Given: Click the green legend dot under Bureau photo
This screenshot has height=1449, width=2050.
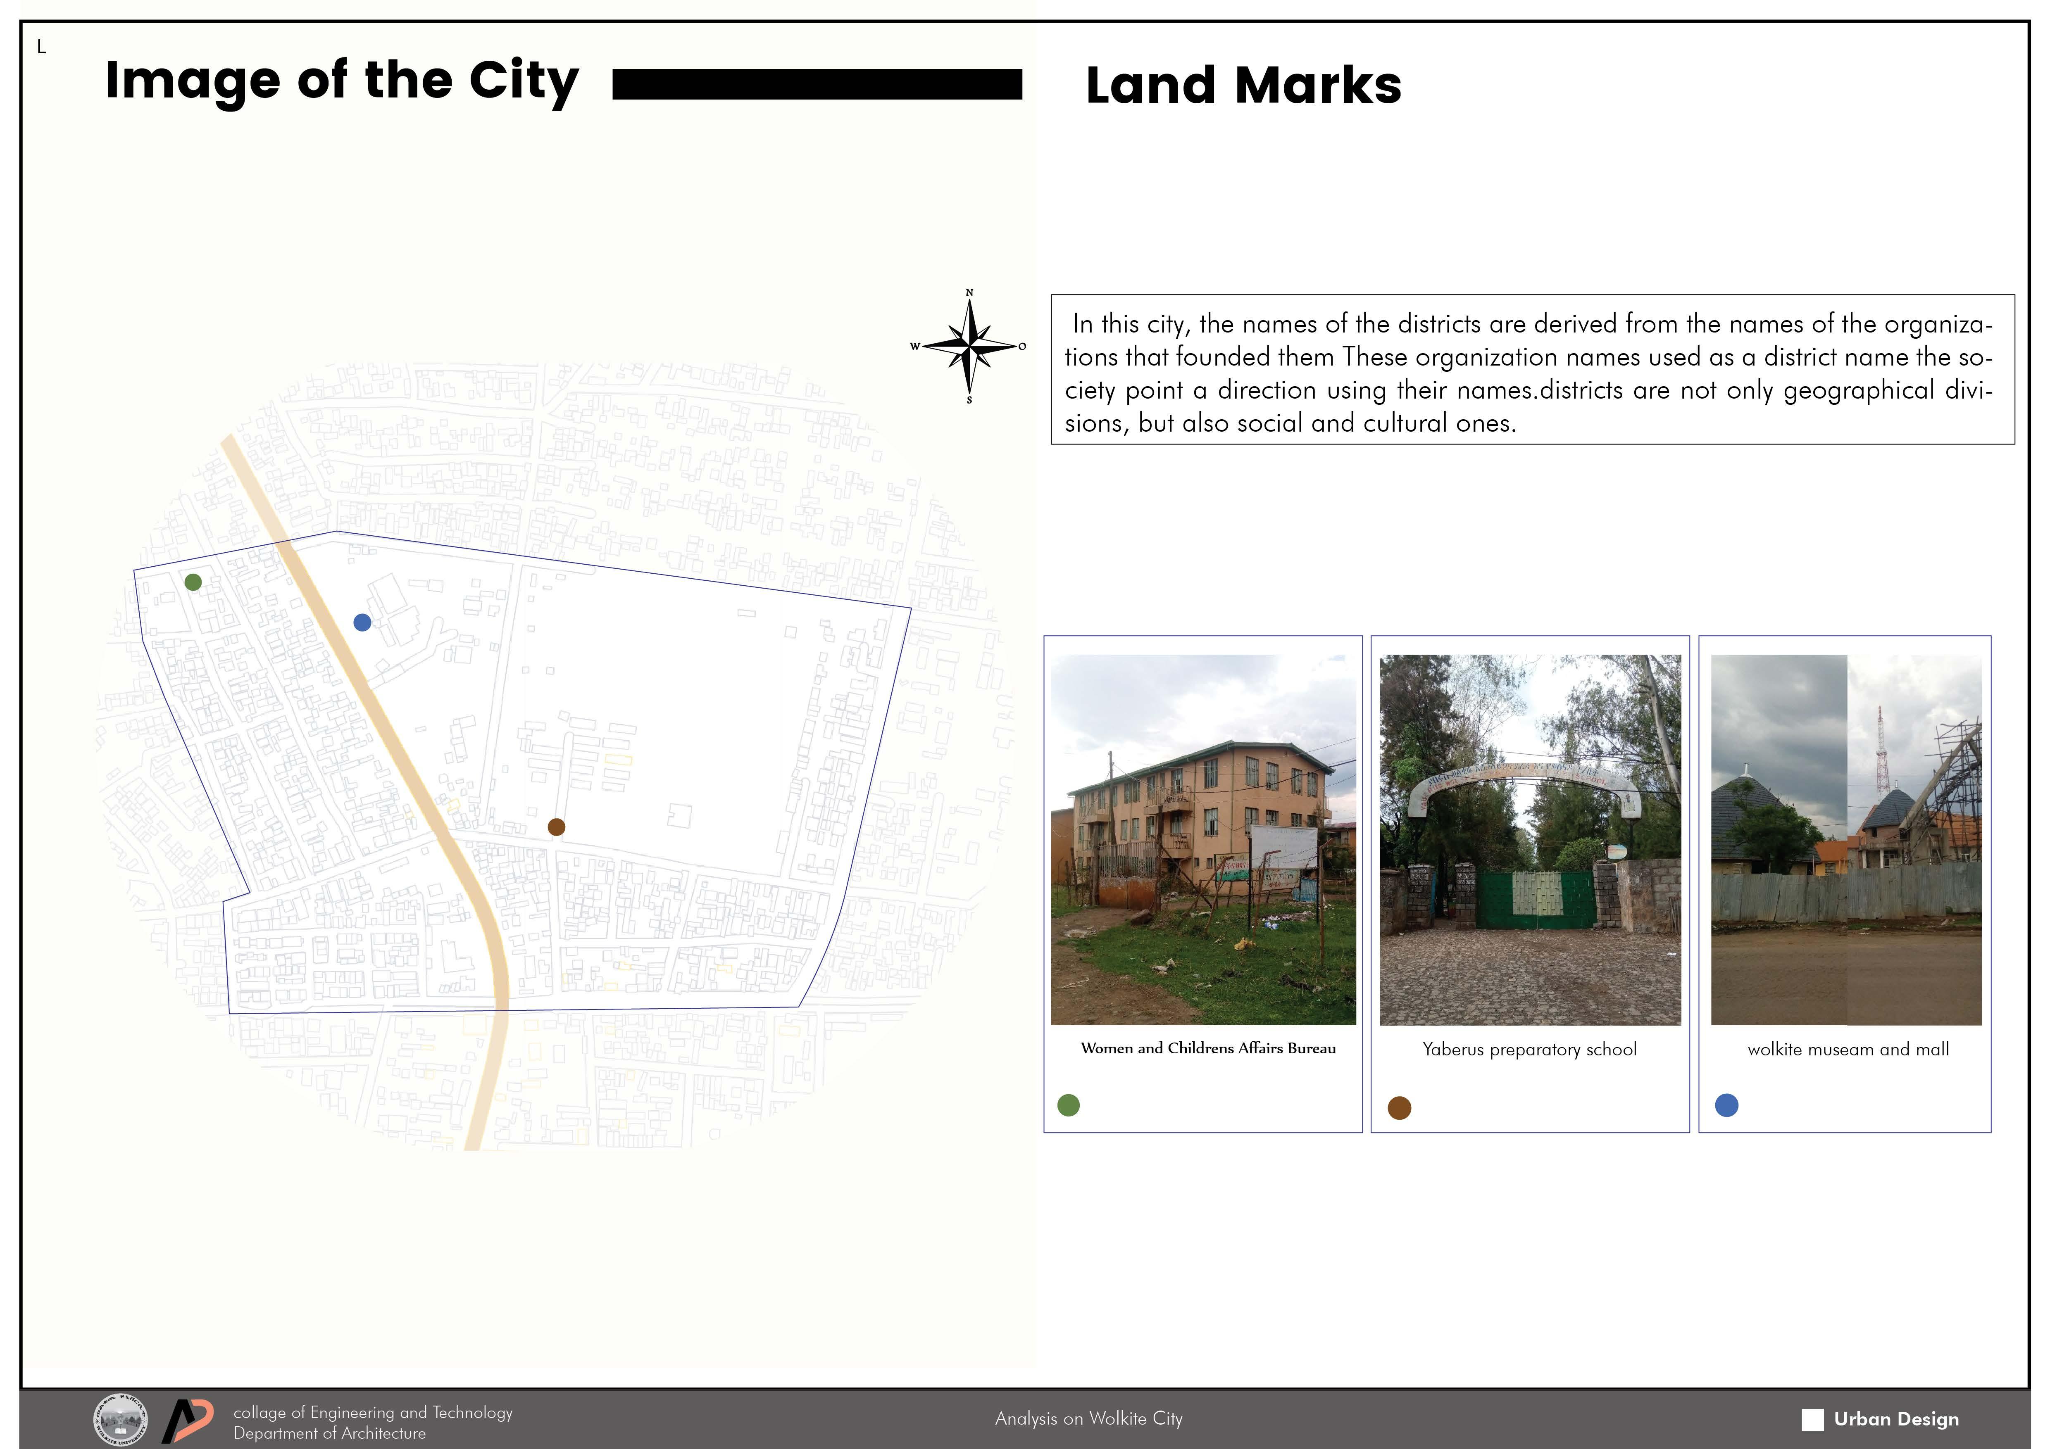Looking at the screenshot, I should tap(1069, 1105).
